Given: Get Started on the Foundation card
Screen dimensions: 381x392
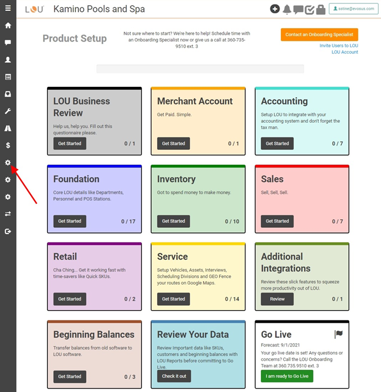Looking at the screenshot, I should pos(70,221).
